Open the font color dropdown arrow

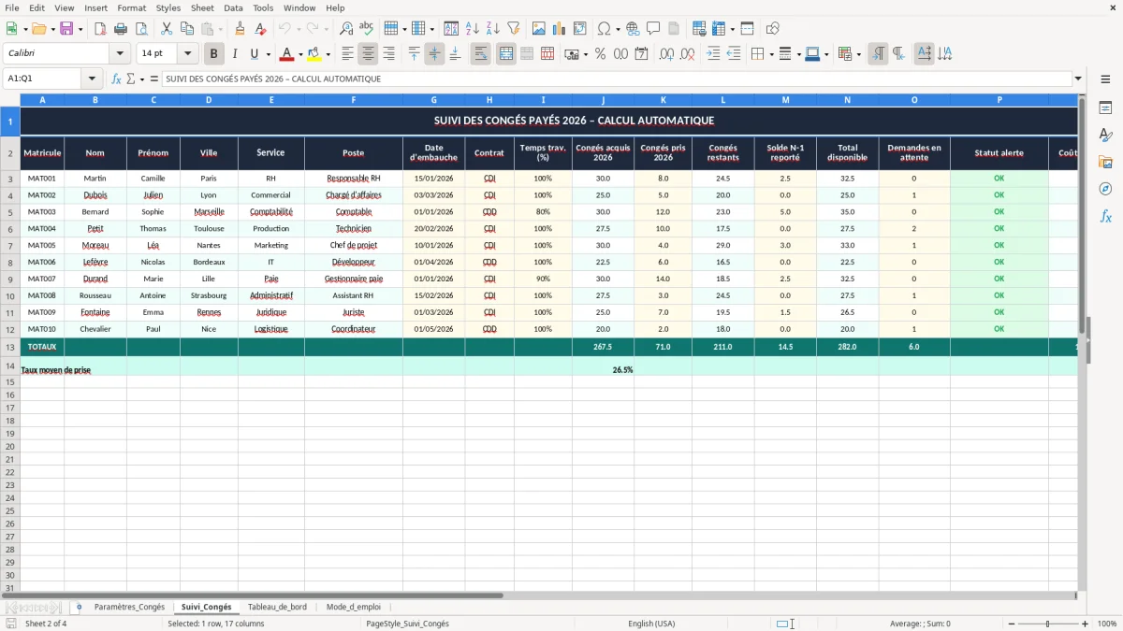pos(300,54)
